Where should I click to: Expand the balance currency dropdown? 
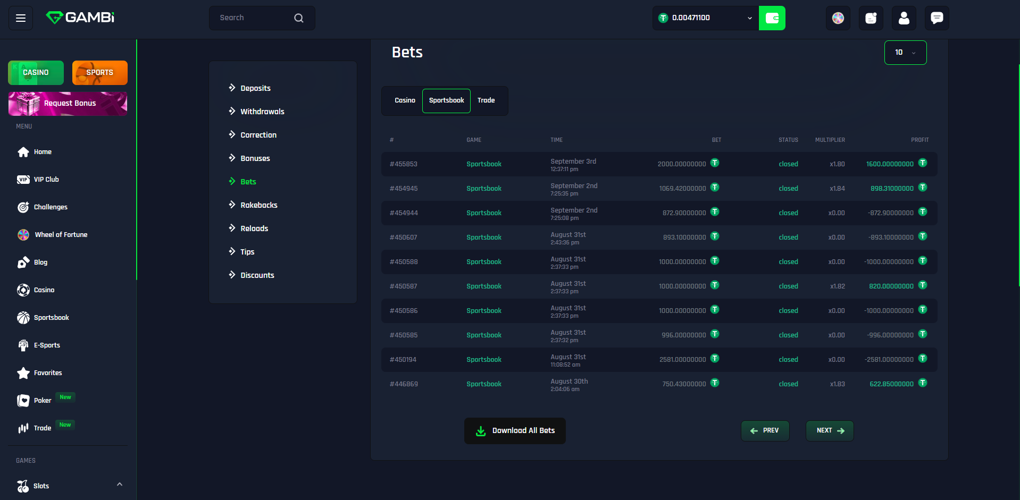750,18
